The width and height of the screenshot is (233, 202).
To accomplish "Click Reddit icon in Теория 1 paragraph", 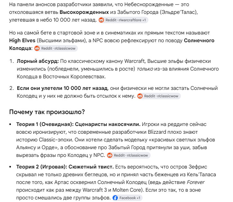I will tap(110, 155).
